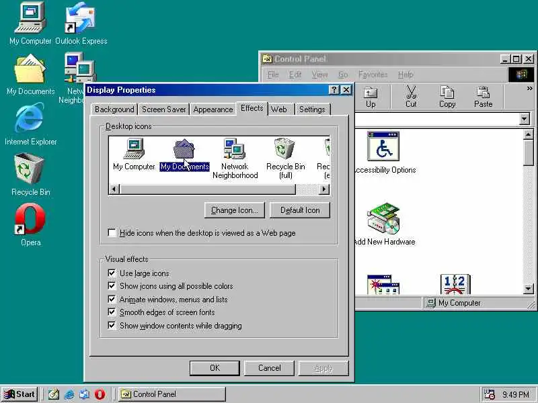Click the 9:49 PM taskbar clock
The height and width of the screenshot is (403, 538).
pos(516,394)
